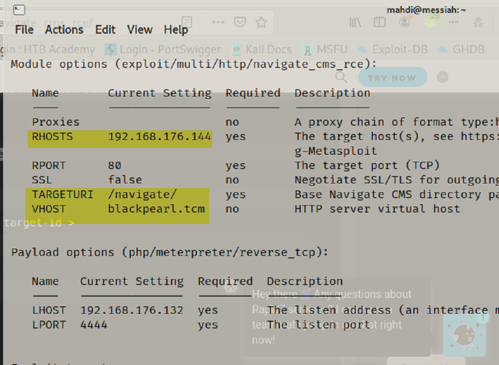Bookmark this page with star icon
499x365 pixels.
pos(261,22)
